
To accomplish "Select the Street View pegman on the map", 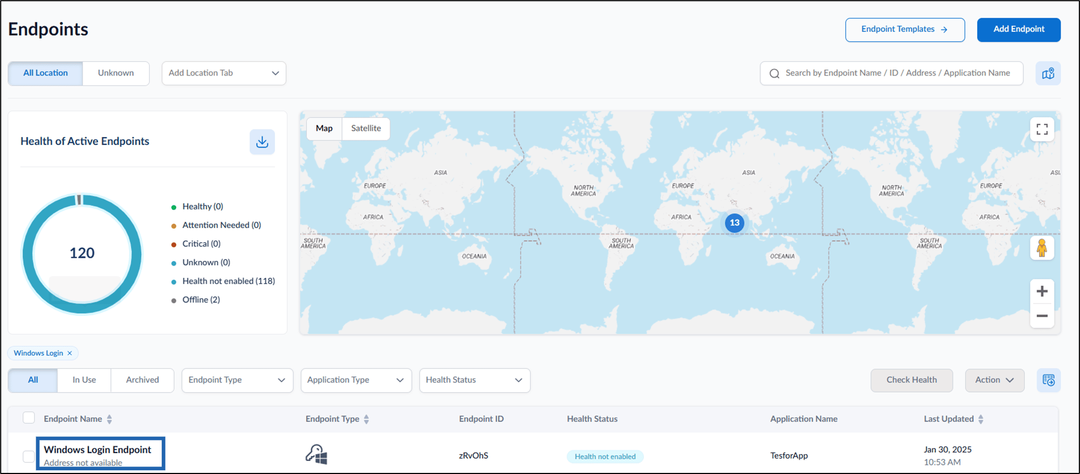I will pos(1042,248).
